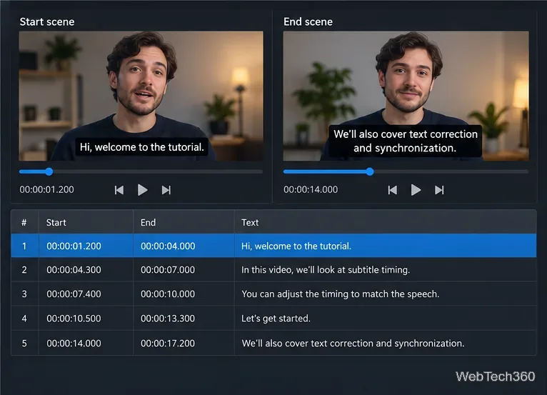Image resolution: width=547 pixels, height=395 pixels.
Task: Select subtitle row number 2
Action: (273, 269)
